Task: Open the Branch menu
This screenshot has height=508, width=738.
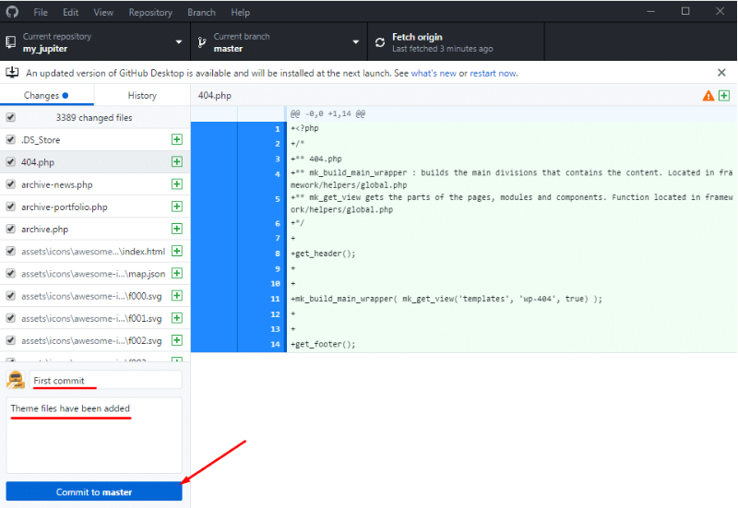Action: [201, 12]
